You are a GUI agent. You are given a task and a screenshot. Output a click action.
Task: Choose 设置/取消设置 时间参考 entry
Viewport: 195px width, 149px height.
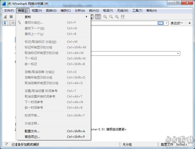click(57, 91)
